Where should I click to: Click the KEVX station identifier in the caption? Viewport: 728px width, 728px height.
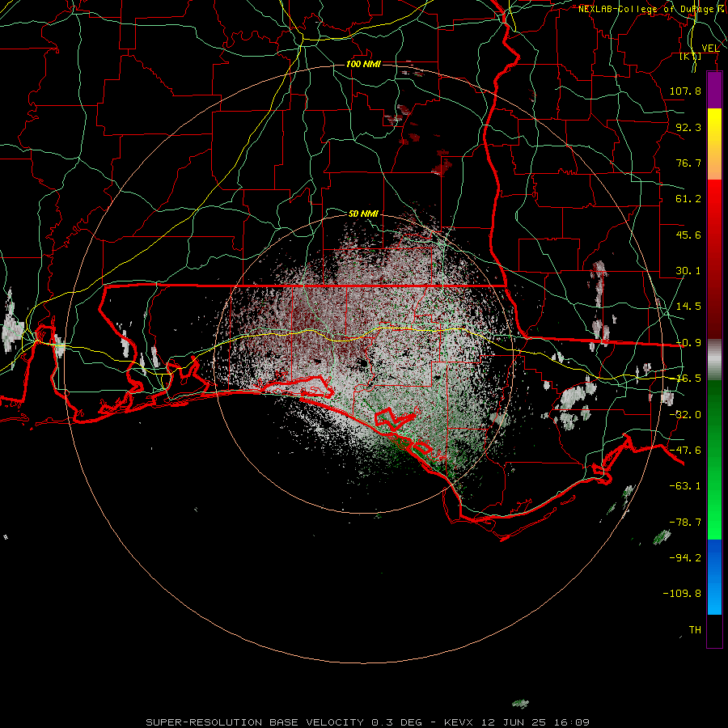[460, 722]
